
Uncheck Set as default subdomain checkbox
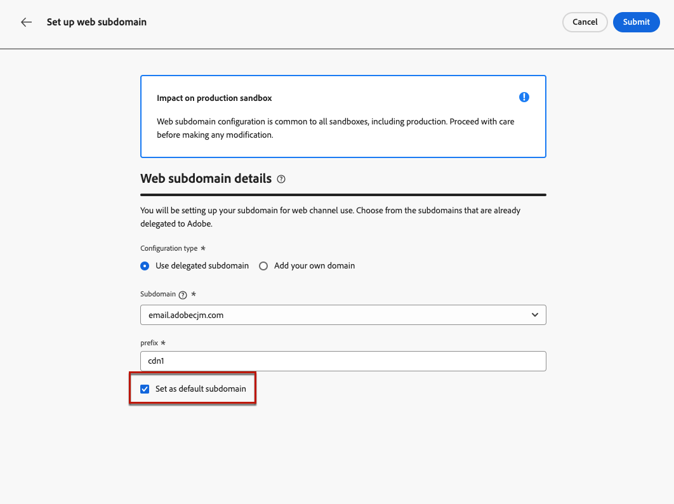coord(145,388)
